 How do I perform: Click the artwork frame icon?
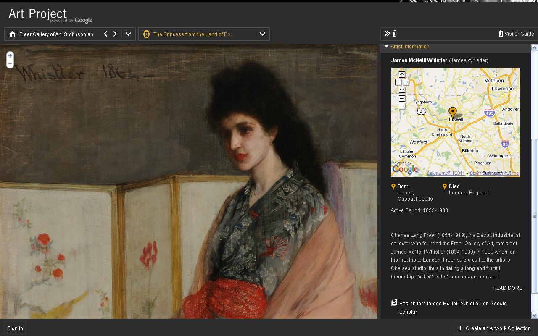tap(146, 34)
